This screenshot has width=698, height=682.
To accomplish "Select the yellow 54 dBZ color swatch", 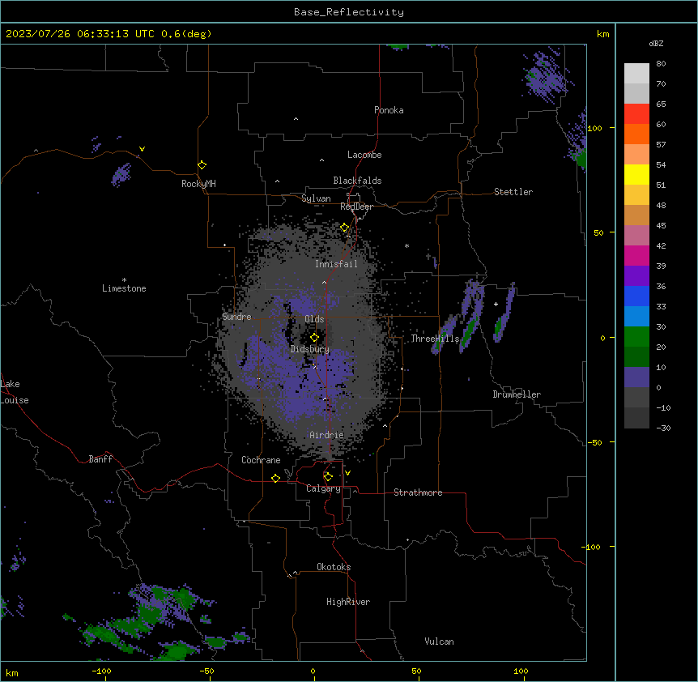I will pos(636,174).
